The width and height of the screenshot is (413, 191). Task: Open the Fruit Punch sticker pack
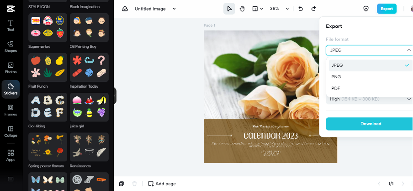pyautogui.click(x=48, y=67)
